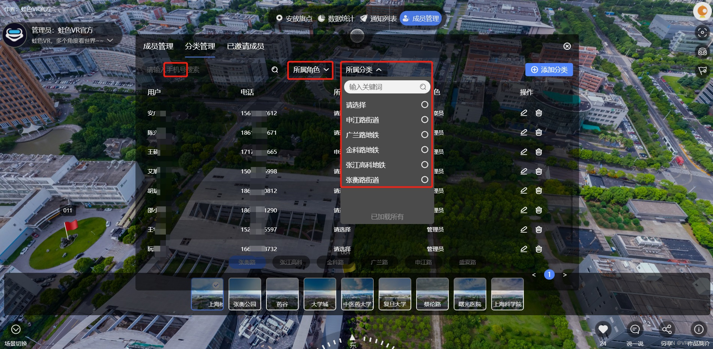Image resolution: width=713 pixels, height=349 pixels.
Task: Open the 说一说 comment icon
Action: 635,329
